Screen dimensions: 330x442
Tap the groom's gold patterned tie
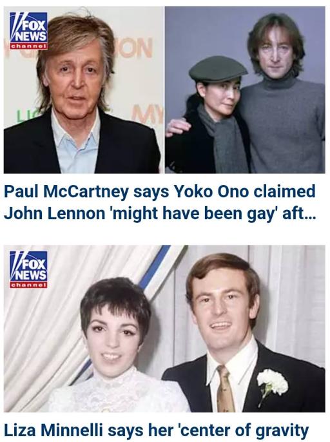point(225,389)
